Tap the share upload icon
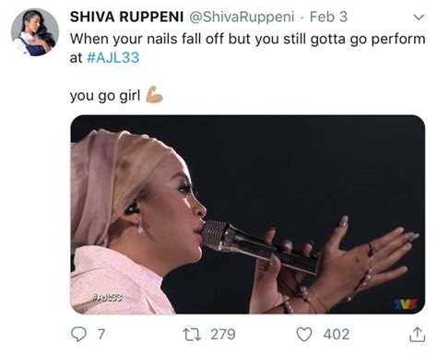 tap(418, 335)
